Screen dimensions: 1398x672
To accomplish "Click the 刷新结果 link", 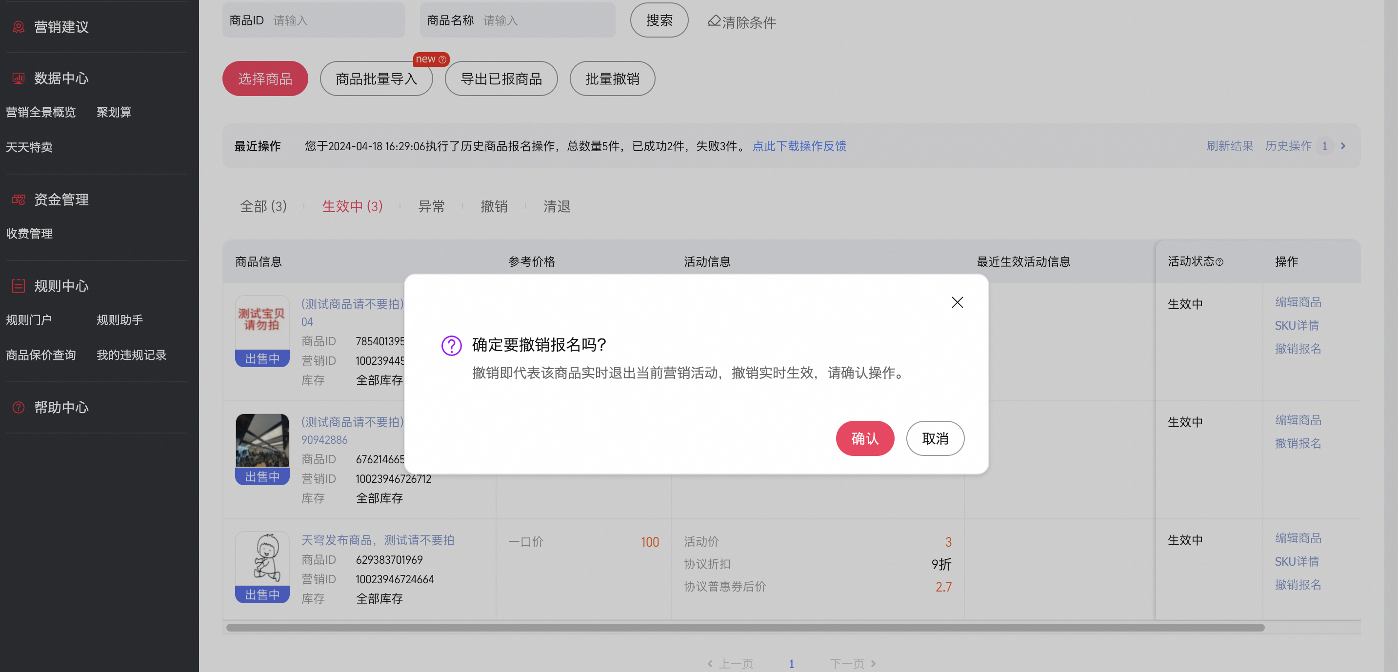I will 1229,146.
